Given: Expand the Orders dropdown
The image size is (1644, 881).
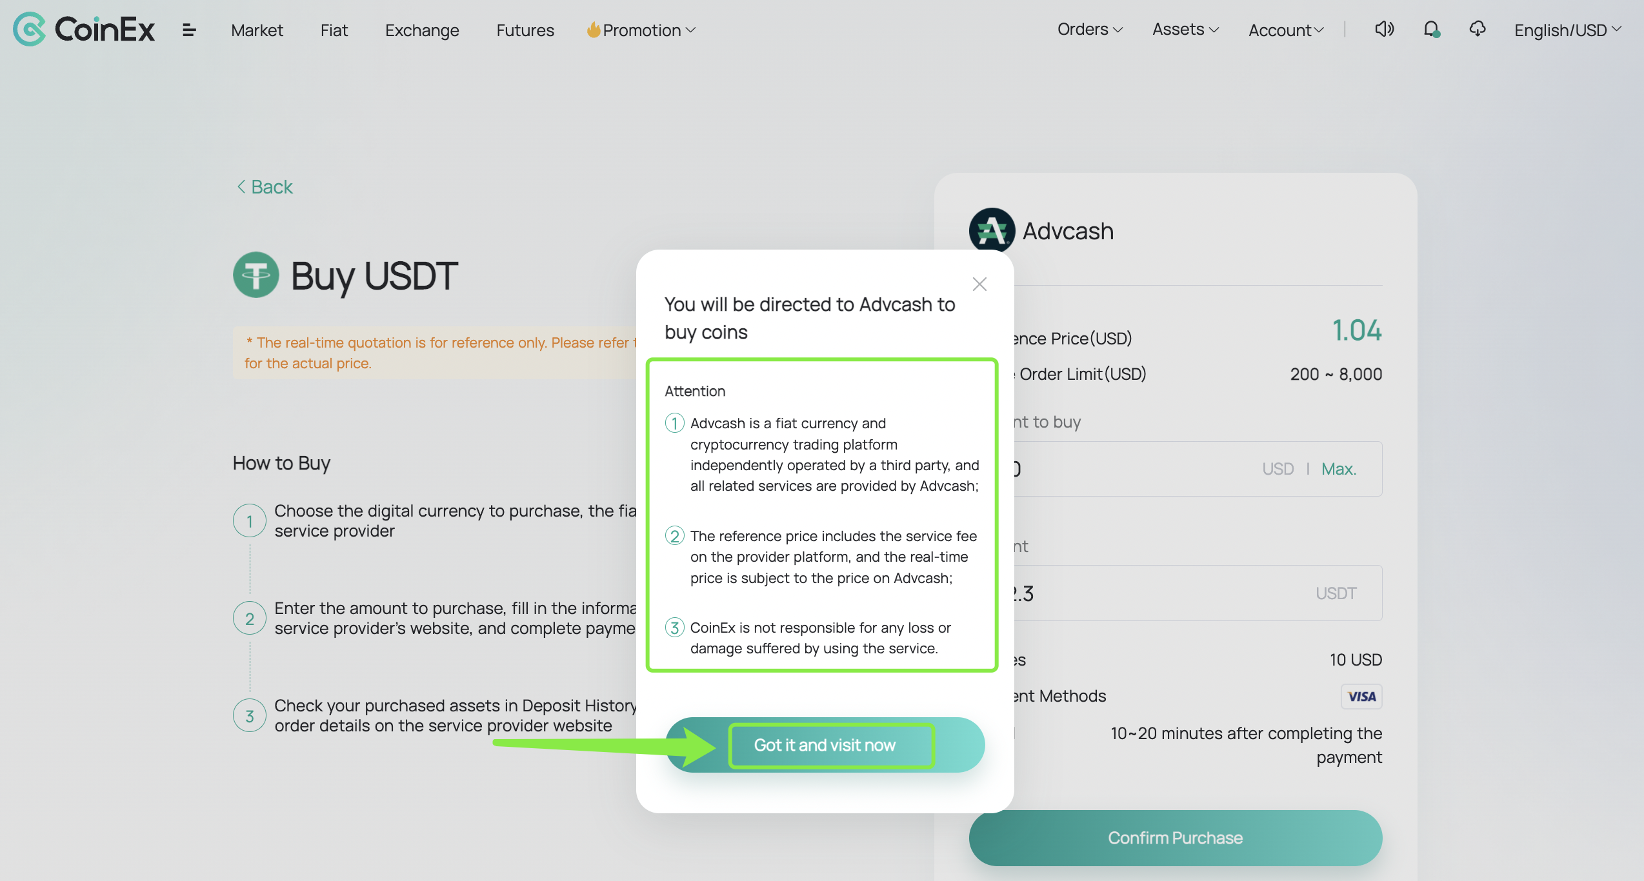Looking at the screenshot, I should 1090,30.
